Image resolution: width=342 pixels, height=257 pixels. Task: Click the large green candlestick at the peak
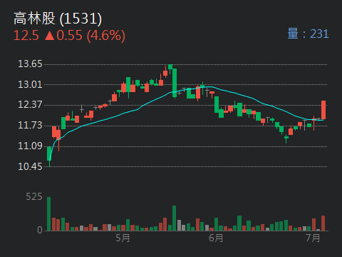(x=175, y=83)
